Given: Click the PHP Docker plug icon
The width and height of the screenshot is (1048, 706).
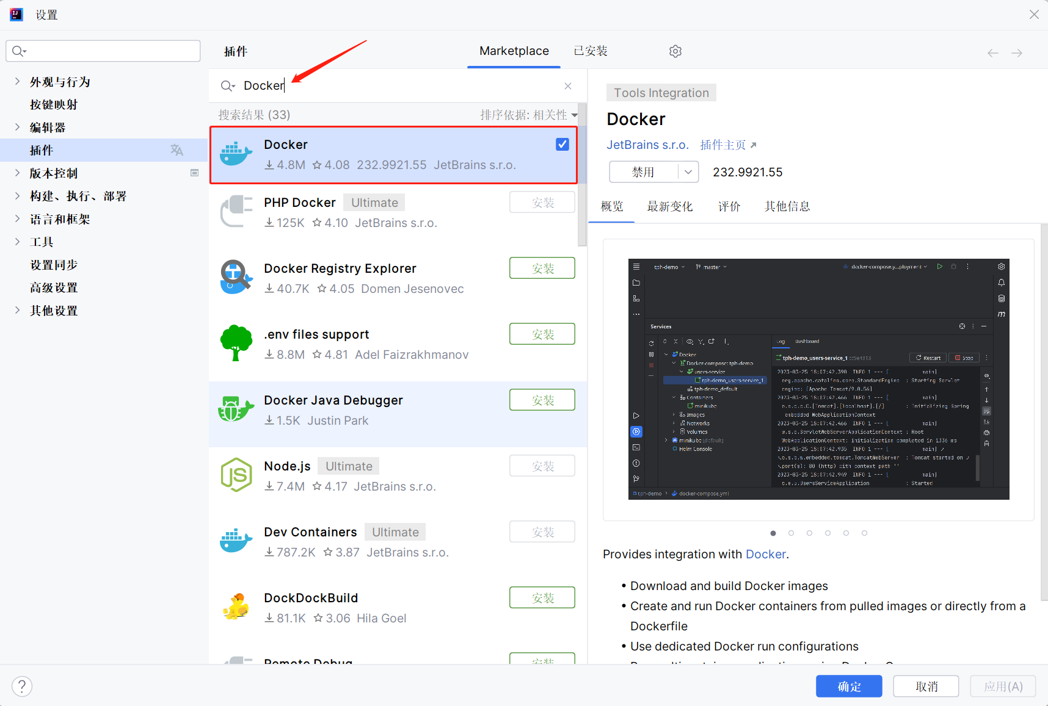Looking at the screenshot, I should coord(236,211).
